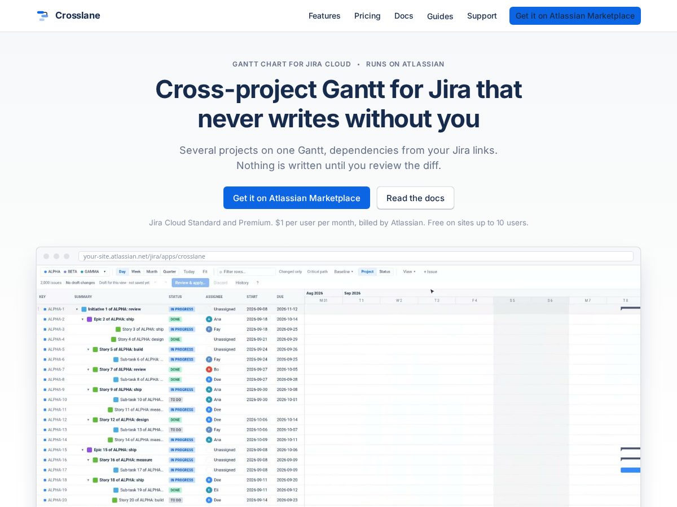Click hero Get it on Atlassian Marketplace

[x=297, y=198]
